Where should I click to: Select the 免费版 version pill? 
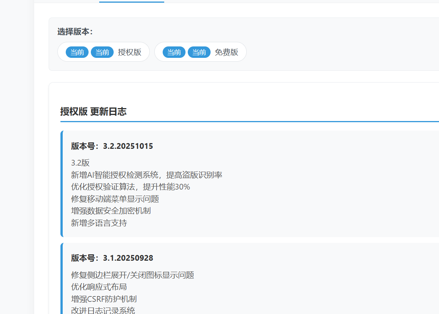pos(200,52)
